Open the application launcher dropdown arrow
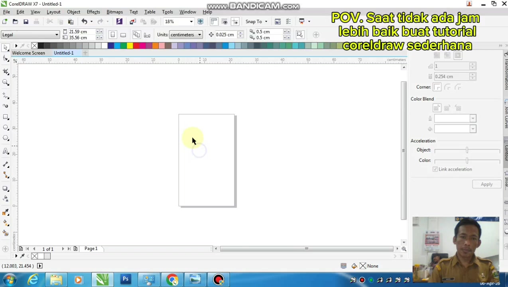The width and height of the screenshot is (508, 287). 309,22
